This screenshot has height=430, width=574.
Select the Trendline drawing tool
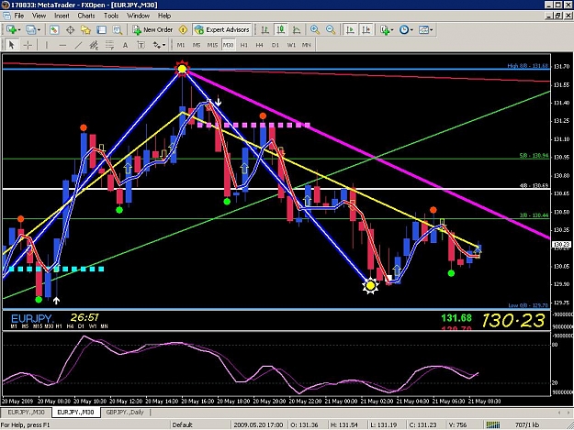[78, 45]
